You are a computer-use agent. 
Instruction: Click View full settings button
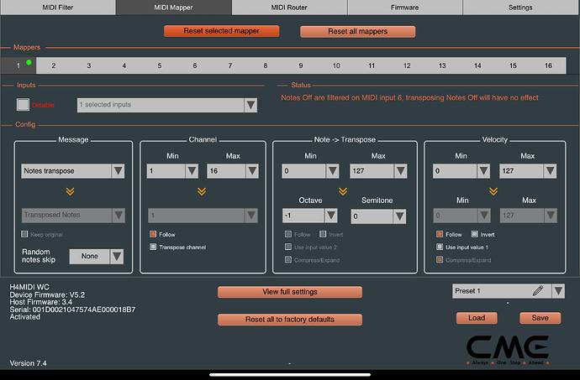290,292
